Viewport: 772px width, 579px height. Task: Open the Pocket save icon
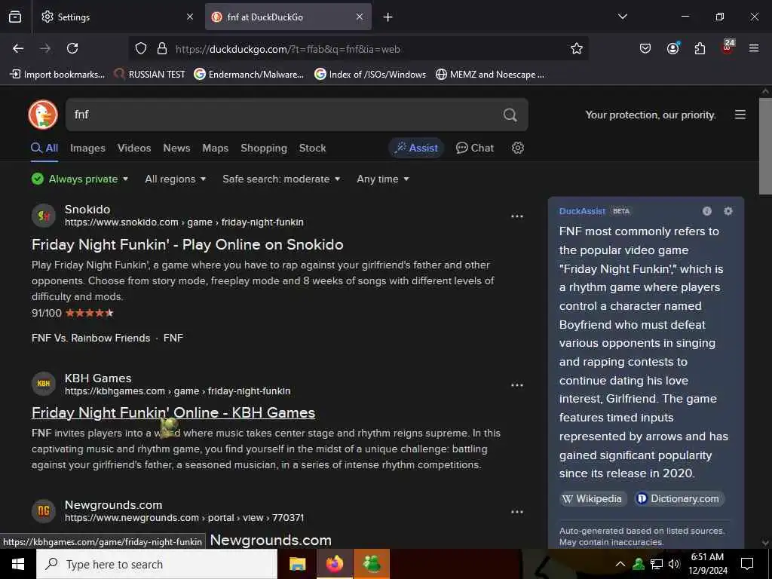tap(645, 48)
